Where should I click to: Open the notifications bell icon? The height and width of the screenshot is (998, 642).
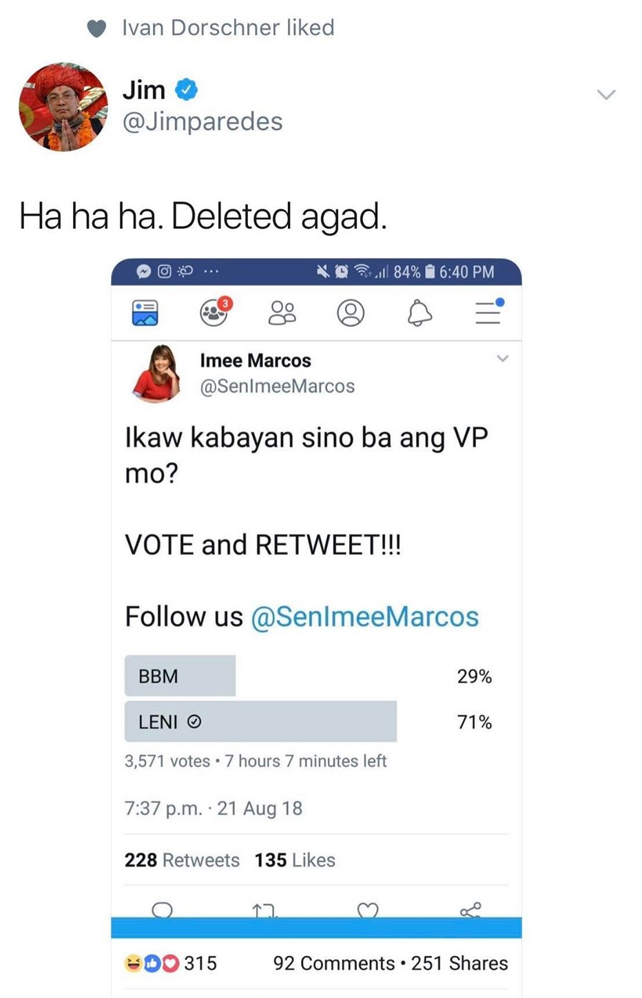[420, 313]
